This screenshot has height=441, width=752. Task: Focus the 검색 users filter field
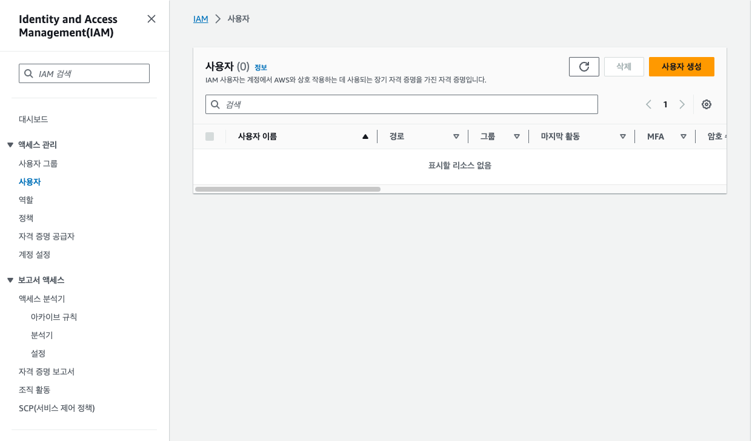coord(402,104)
